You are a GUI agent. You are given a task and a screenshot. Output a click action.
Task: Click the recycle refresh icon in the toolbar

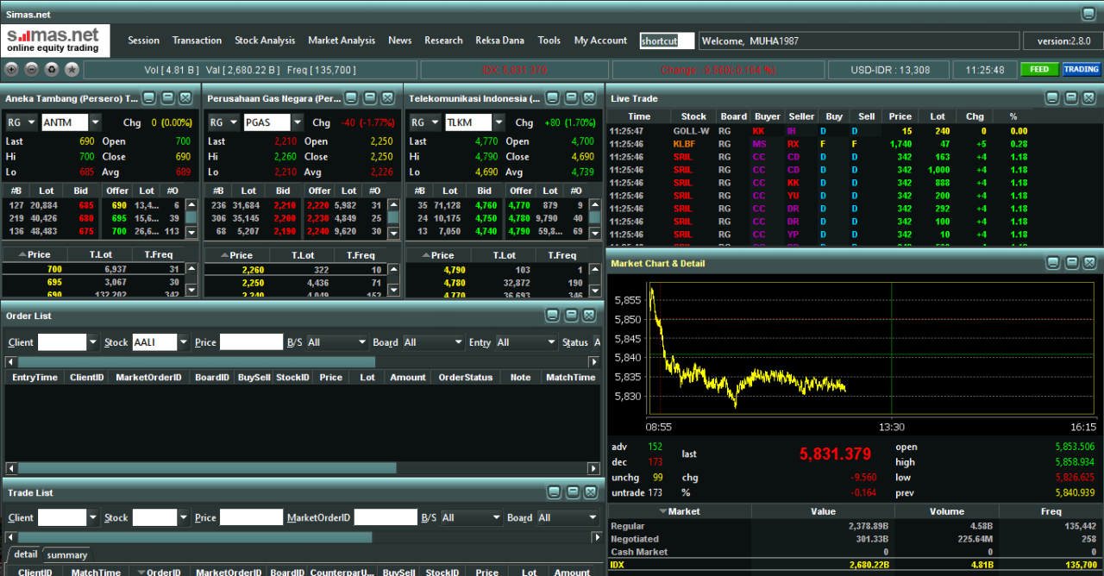52,70
